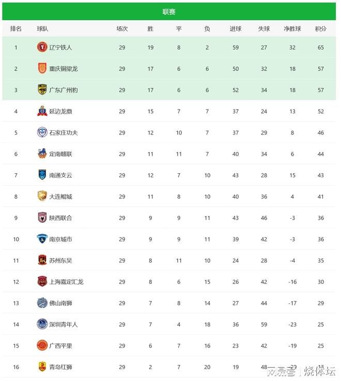
Task: Click the 南通支云 team badge
Action: click(x=42, y=175)
